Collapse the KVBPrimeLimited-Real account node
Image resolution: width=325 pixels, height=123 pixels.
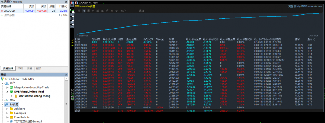tap(7, 92)
